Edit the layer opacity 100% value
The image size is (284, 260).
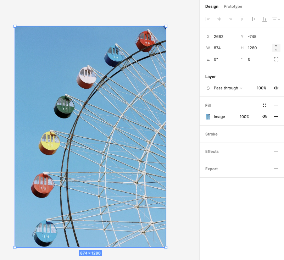pyautogui.click(x=261, y=88)
